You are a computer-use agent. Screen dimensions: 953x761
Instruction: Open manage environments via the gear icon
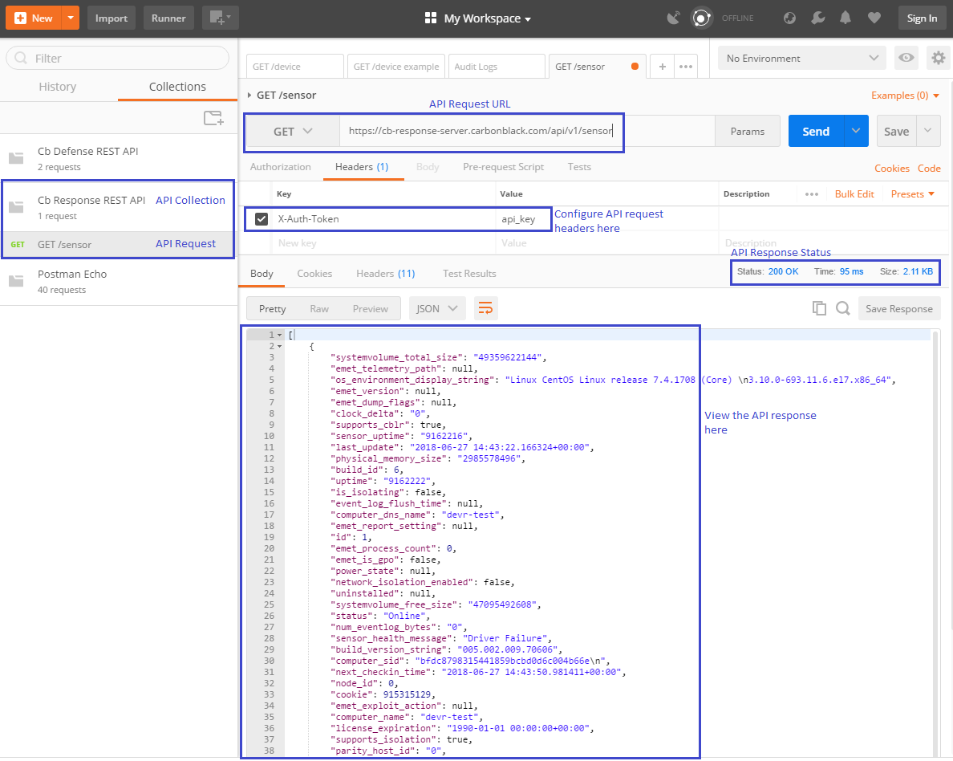pyautogui.click(x=939, y=58)
